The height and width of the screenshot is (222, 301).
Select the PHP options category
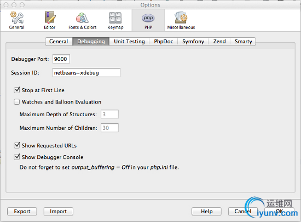148,20
